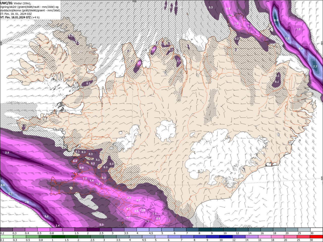This screenshot has width=323, height=242.
Task: Click the 1.4 precipitation value on the map
Action: pyautogui.click(x=92, y=181)
